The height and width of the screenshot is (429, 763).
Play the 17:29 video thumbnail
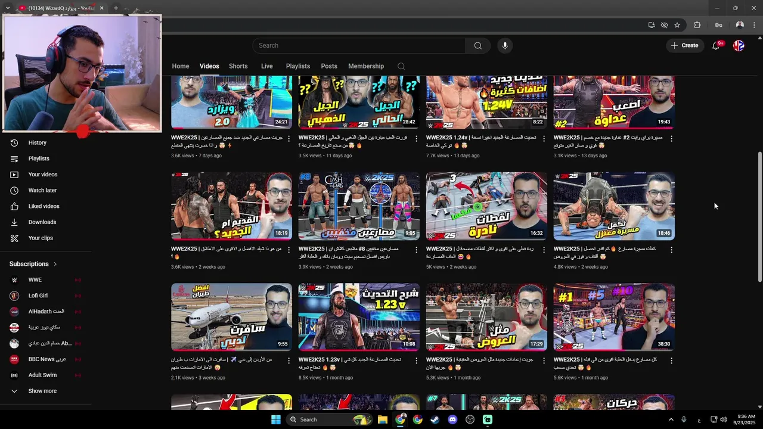point(486,317)
